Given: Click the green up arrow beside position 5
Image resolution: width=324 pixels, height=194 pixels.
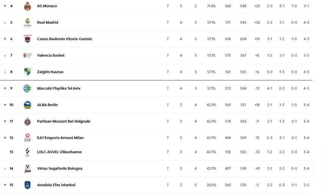Looking at the screenshot, I should 5,23.
